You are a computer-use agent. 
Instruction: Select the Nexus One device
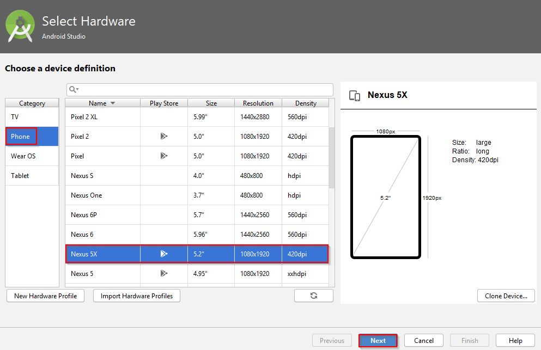(x=197, y=195)
